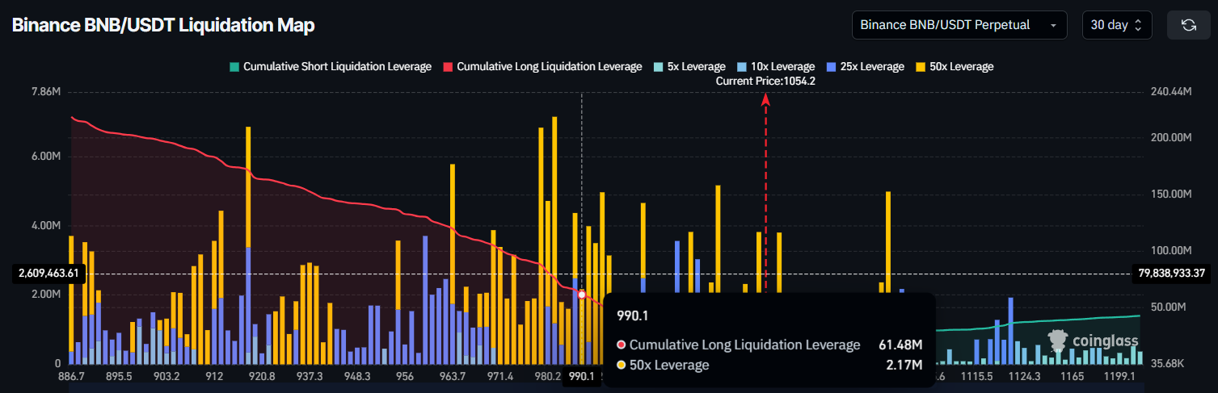Click red Cumulative Long legend swatch
The width and height of the screenshot is (1218, 393).
point(448,66)
